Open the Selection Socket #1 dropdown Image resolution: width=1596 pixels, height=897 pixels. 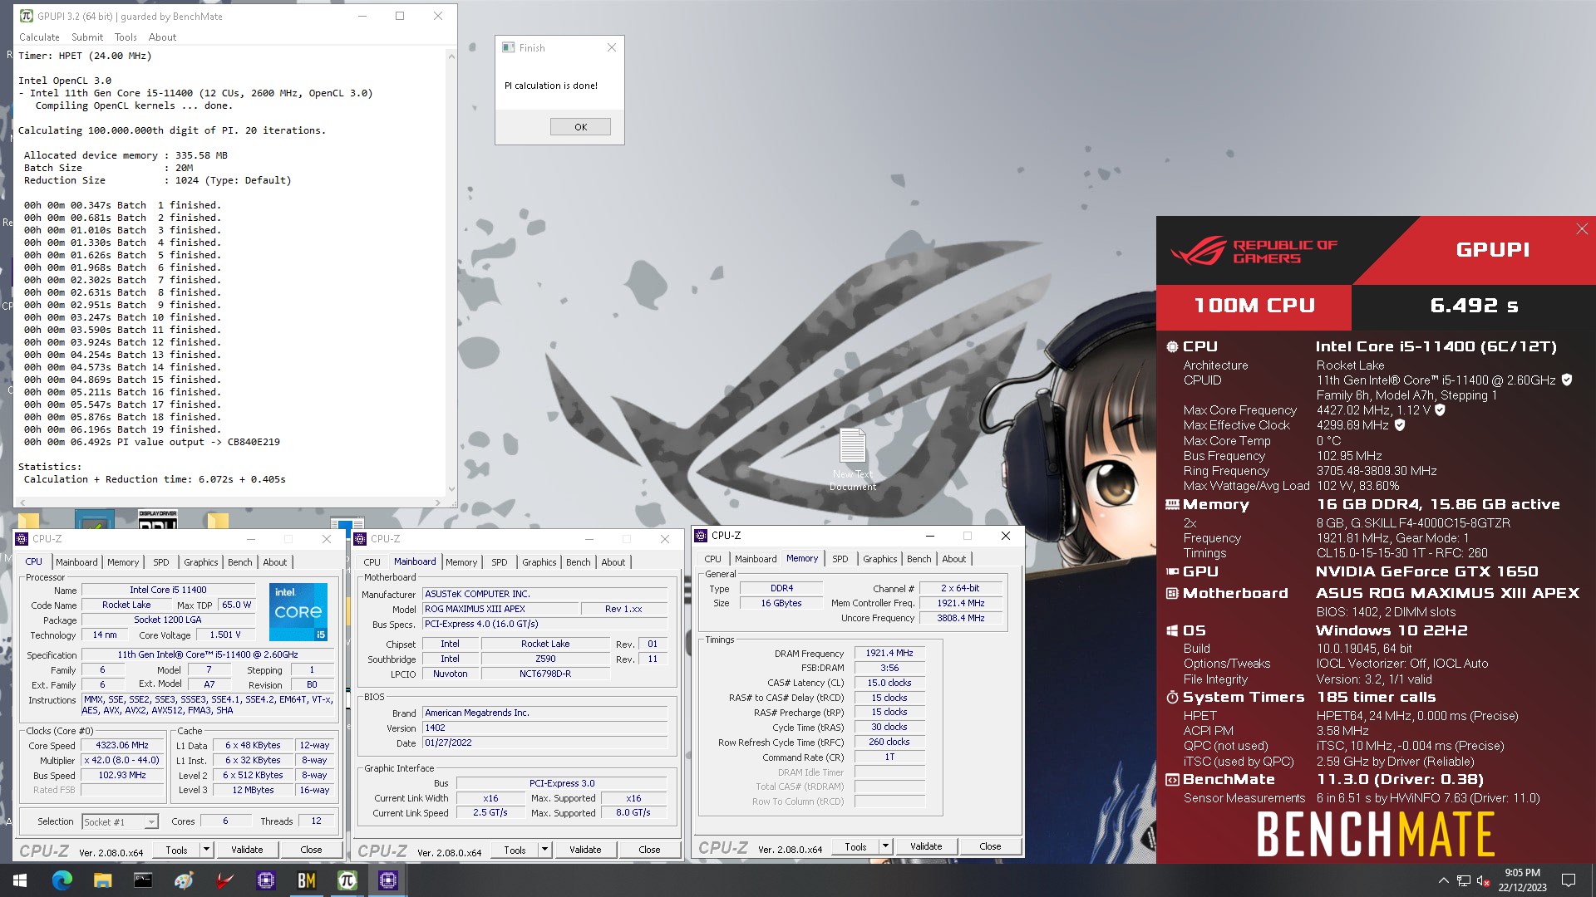point(121,821)
